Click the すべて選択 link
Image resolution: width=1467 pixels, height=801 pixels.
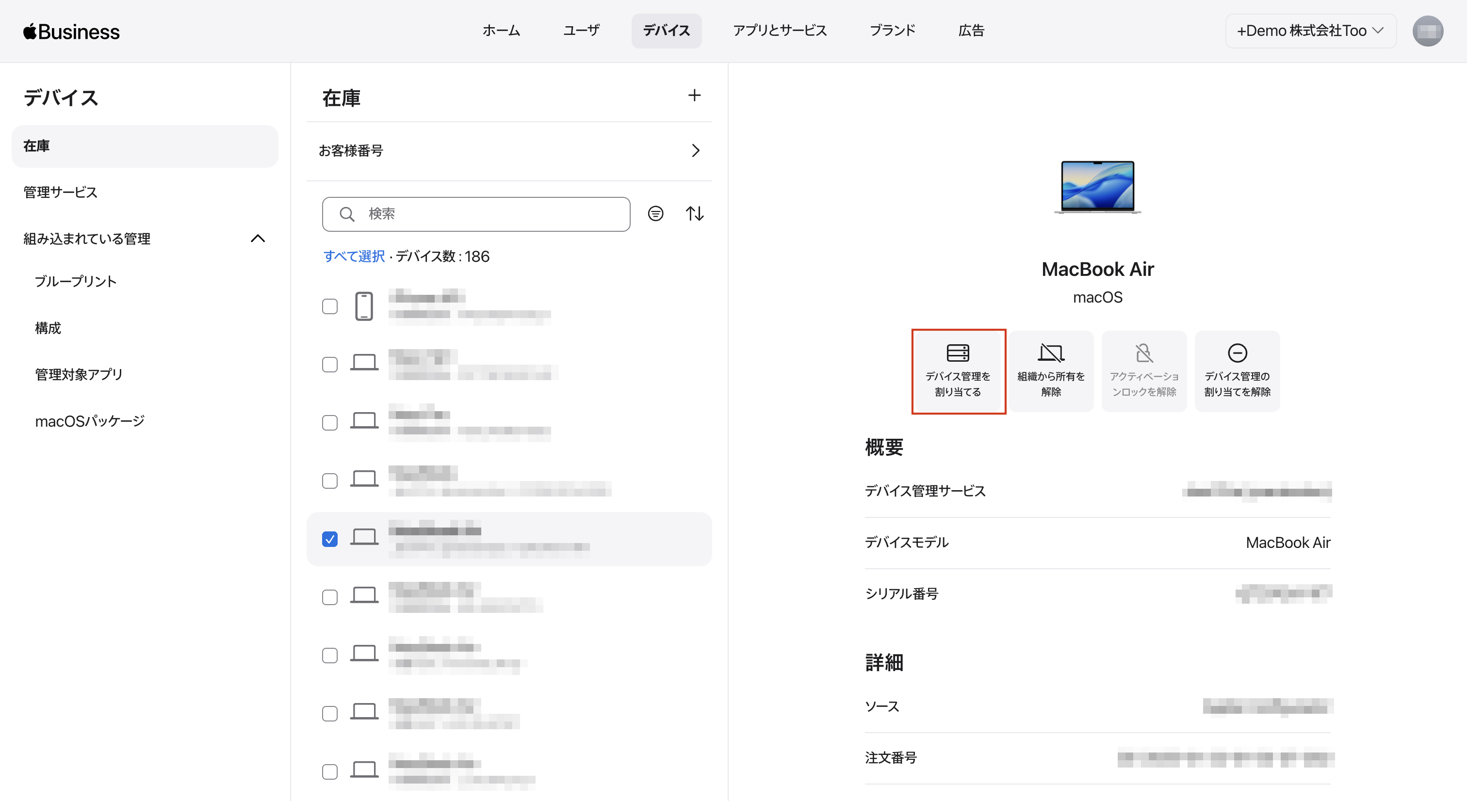(354, 257)
